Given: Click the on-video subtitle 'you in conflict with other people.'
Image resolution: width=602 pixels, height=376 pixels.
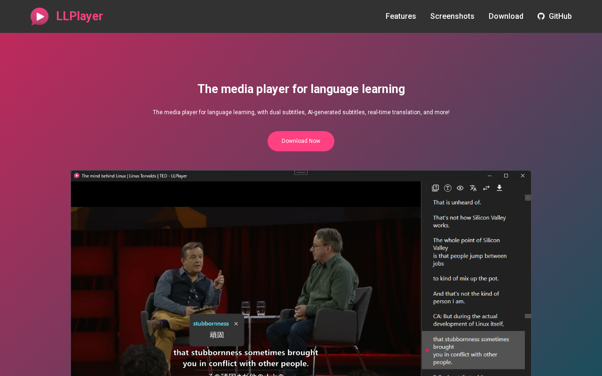Looking at the screenshot, I should [x=246, y=364].
